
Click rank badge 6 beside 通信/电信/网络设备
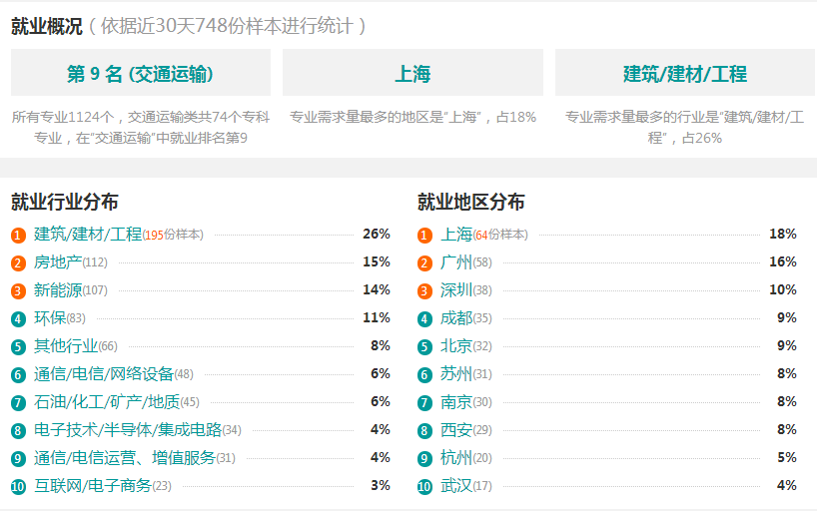pyautogui.click(x=18, y=375)
